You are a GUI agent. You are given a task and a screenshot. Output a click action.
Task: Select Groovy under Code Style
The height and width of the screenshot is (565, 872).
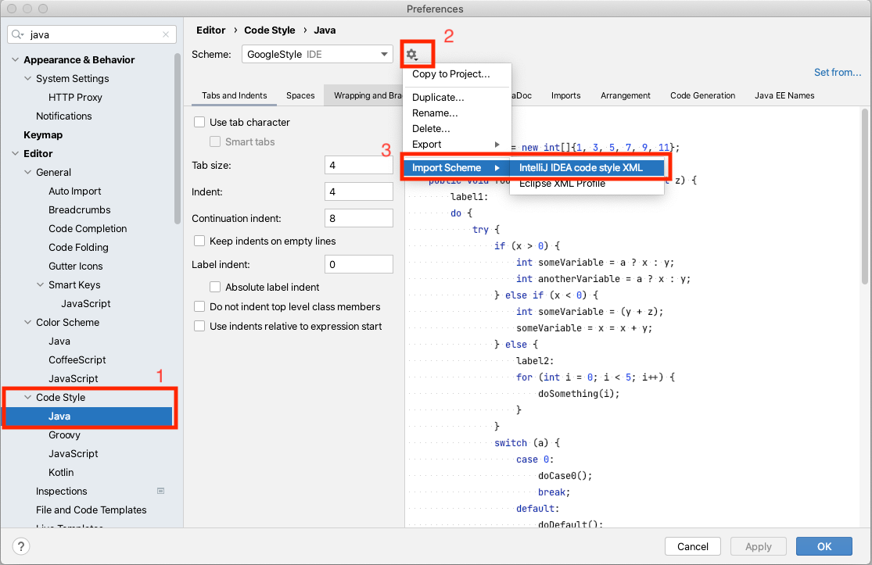tap(64, 435)
